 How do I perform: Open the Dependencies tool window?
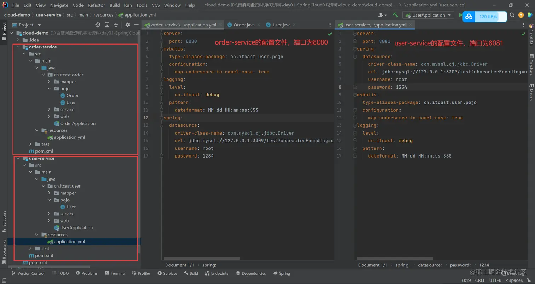(x=251, y=273)
